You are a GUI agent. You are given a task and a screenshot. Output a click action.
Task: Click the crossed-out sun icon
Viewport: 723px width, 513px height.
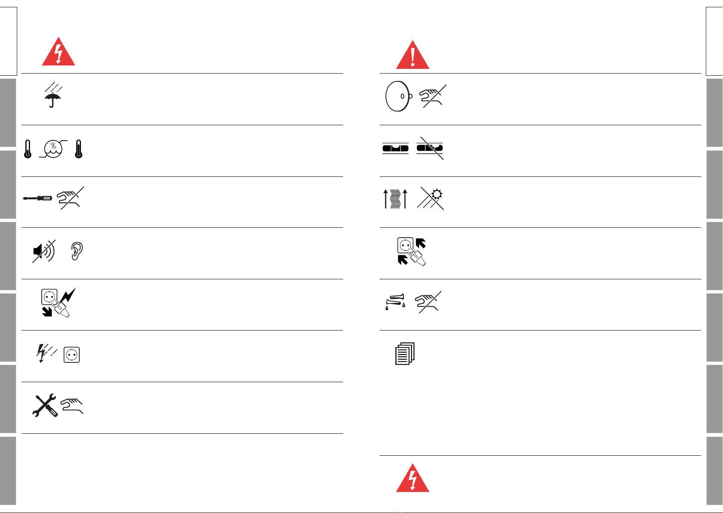coord(430,198)
